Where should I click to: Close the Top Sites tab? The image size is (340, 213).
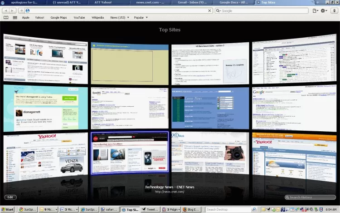(x=258, y=2)
